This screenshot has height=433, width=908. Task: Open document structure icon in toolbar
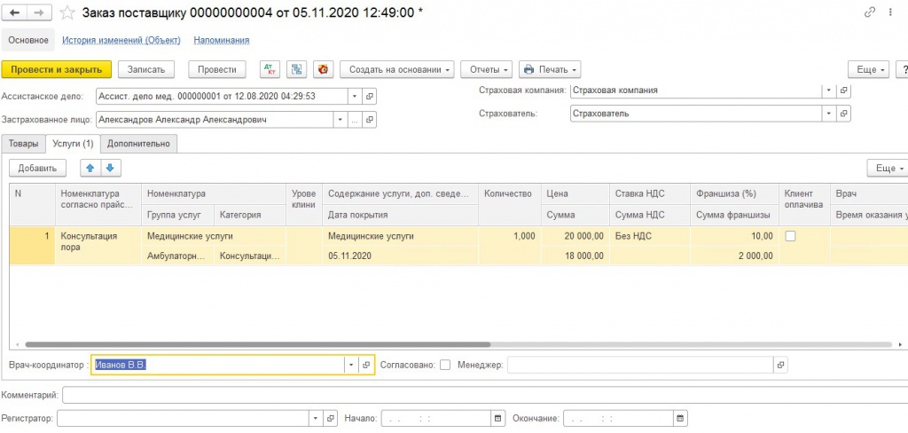tap(296, 69)
